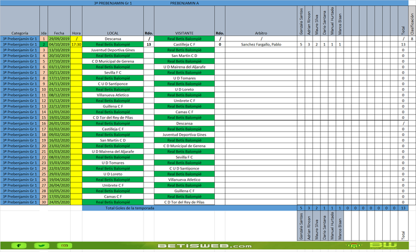Viewport: 416px width, 252px height.
Task: Select the date cell '24/05/2020'
Action: (59, 202)
